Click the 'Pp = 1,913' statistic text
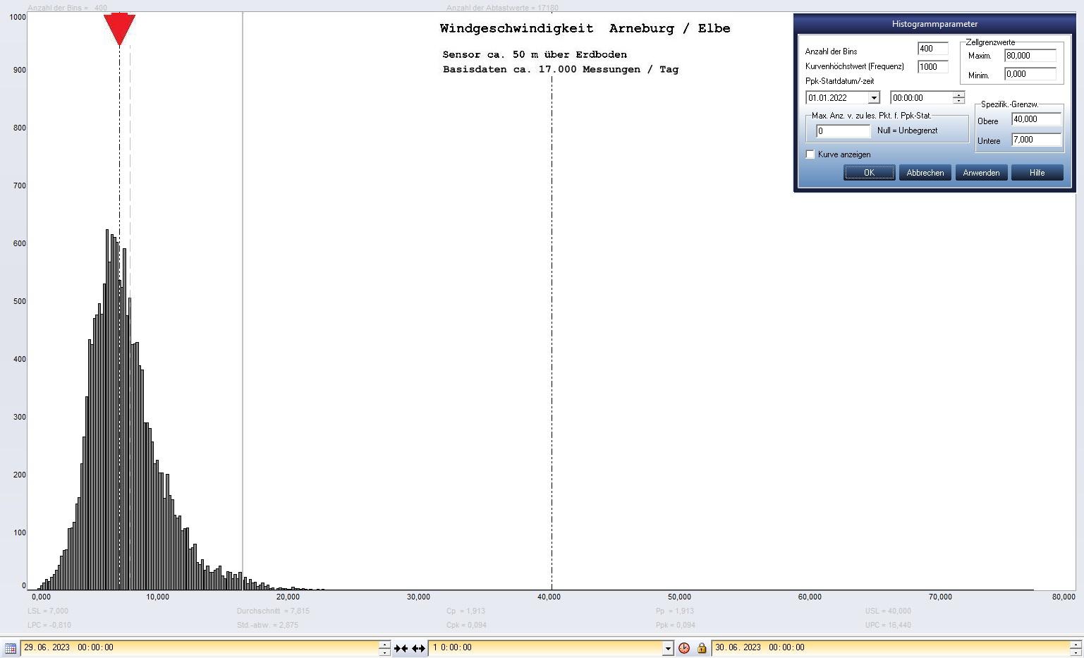The height and width of the screenshot is (658, 1084). pyautogui.click(x=675, y=611)
